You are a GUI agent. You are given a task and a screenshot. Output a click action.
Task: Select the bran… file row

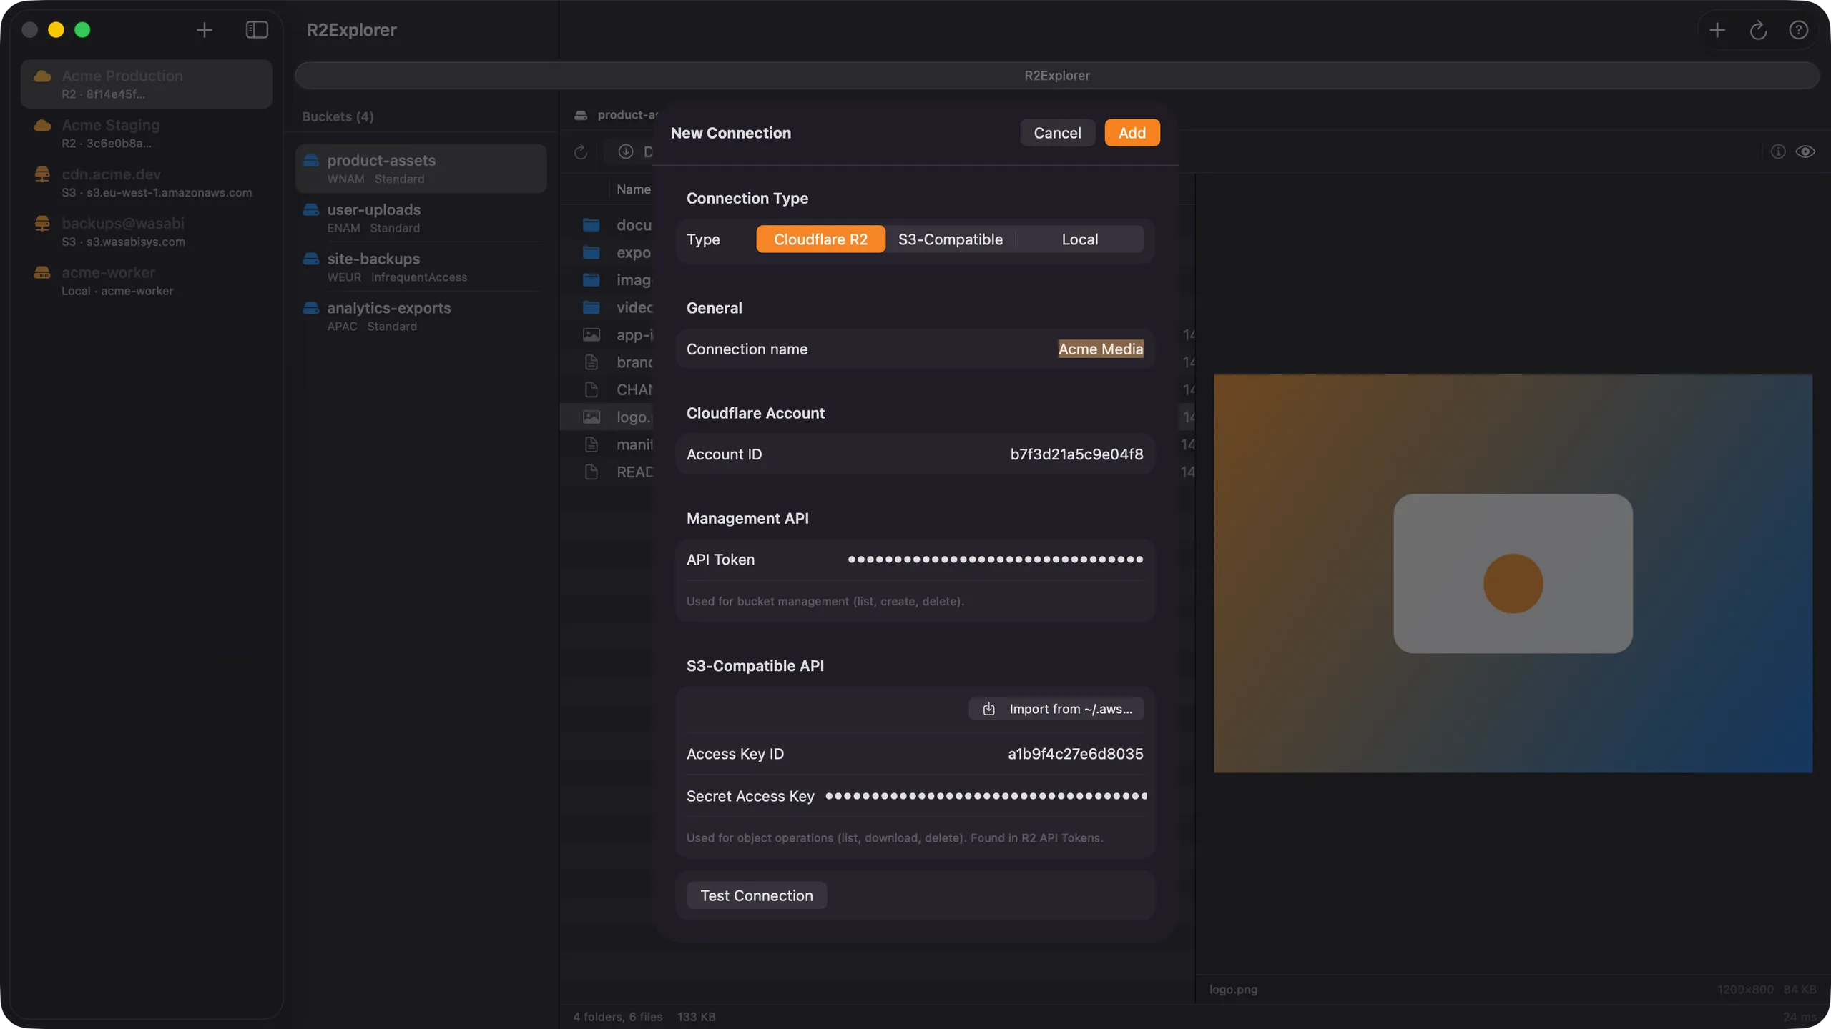coord(607,362)
